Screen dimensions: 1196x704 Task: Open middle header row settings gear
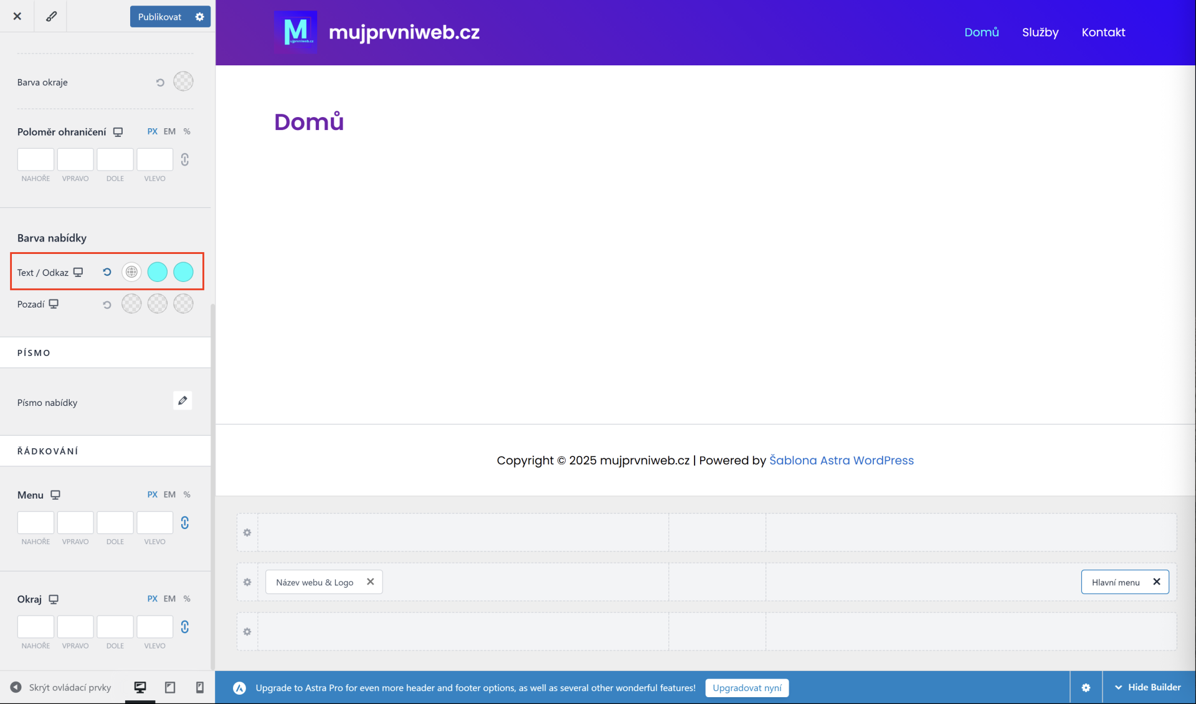pyautogui.click(x=247, y=582)
